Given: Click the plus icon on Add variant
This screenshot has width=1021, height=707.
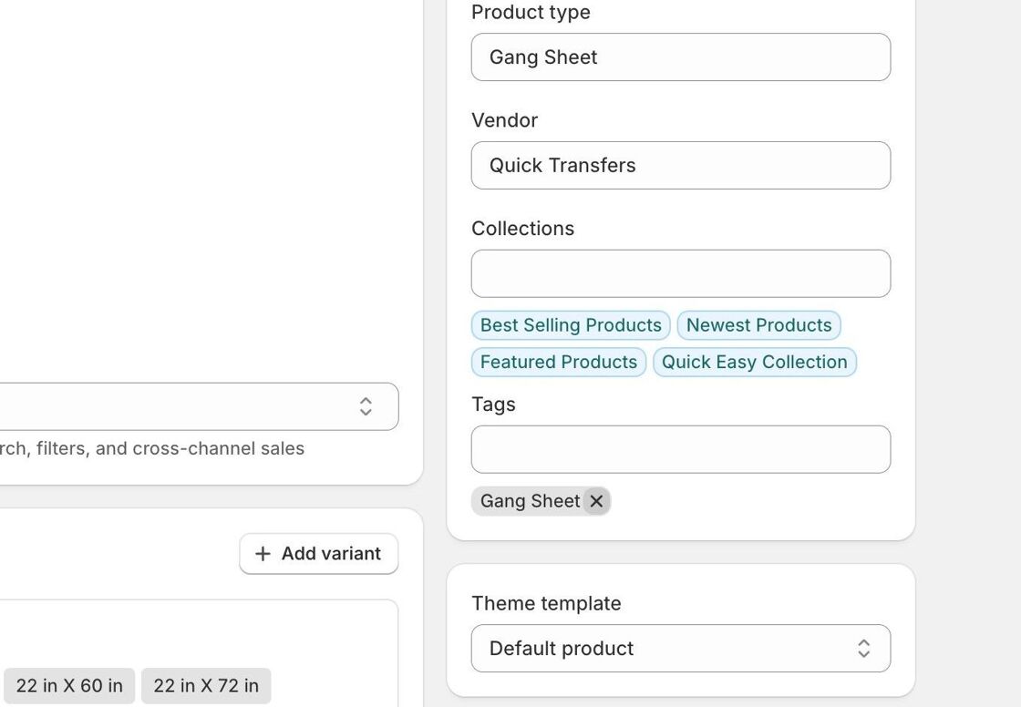Looking at the screenshot, I should click(x=263, y=554).
